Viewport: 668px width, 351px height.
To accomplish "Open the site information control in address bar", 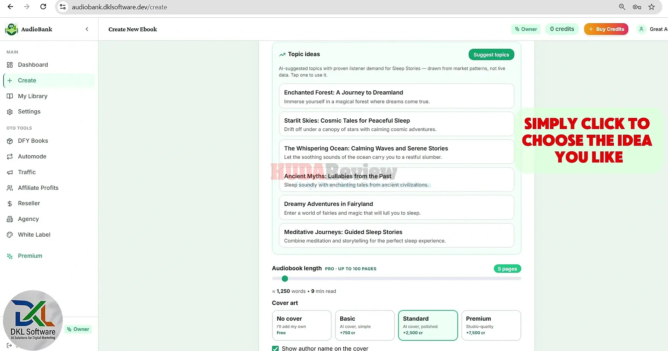I will (63, 7).
